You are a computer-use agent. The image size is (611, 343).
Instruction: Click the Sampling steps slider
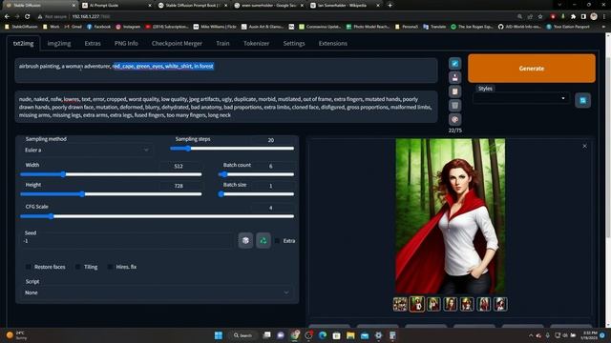pyautogui.click(x=232, y=149)
